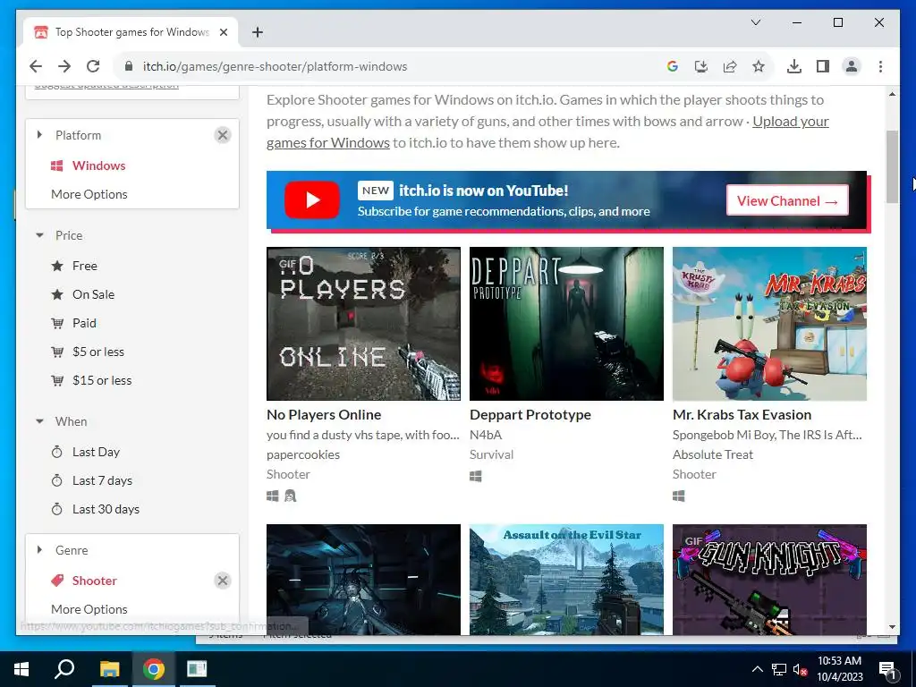
Task: Open author N4bA page
Action: (486, 435)
